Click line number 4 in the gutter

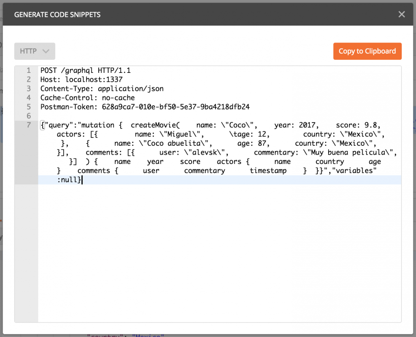[x=29, y=98]
